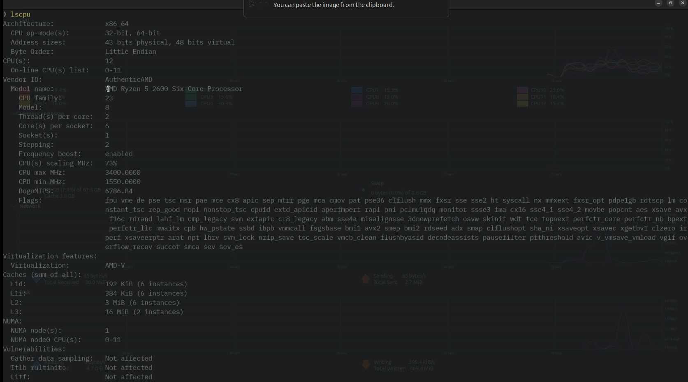This screenshot has width=688, height=382.
Task: Click the 'Virtualization features:' heading
Action: [x=50, y=257]
